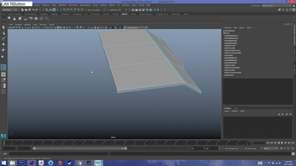Select the arrow Select tool in toolbox
This screenshot has height=166, width=296.
pos(3,27)
